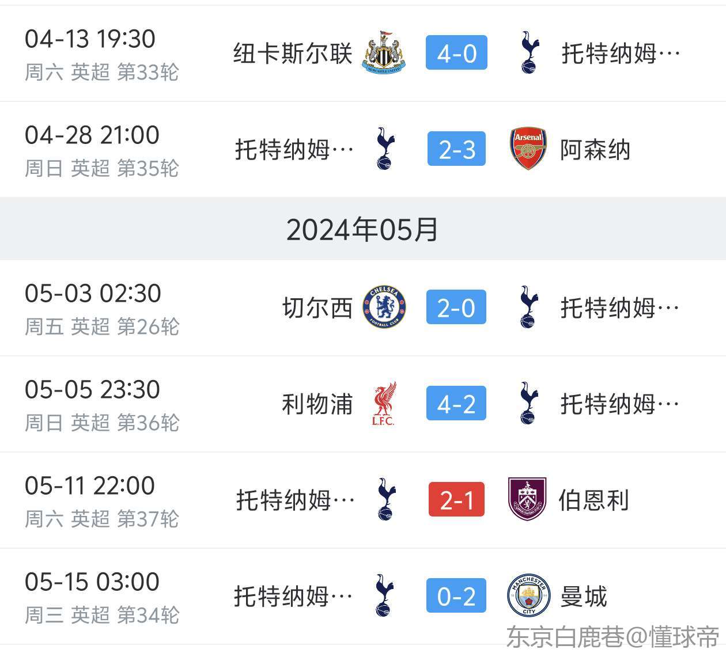This screenshot has width=726, height=657.
Task: Click Tottenham crest in the Arsenal match
Action: [x=385, y=149]
